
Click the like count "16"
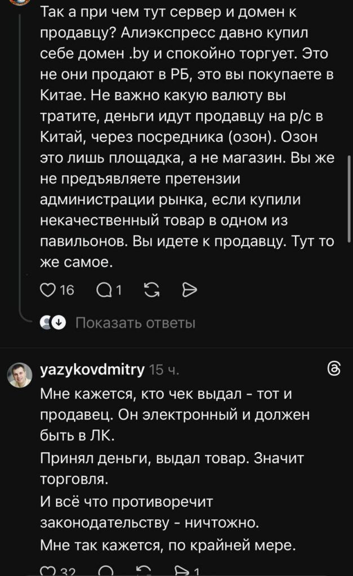pos(66,290)
